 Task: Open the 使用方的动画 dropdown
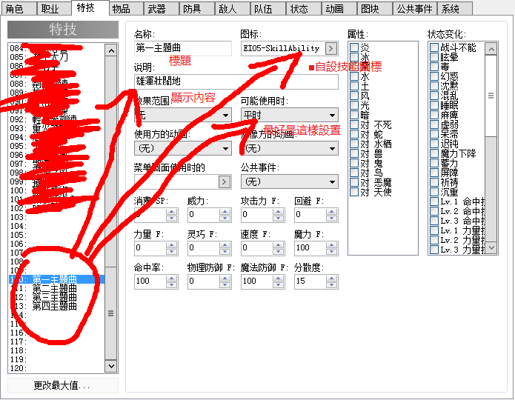click(183, 148)
